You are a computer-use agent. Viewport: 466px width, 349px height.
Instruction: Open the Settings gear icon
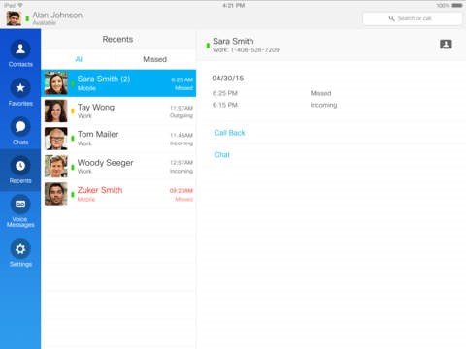point(20,249)
